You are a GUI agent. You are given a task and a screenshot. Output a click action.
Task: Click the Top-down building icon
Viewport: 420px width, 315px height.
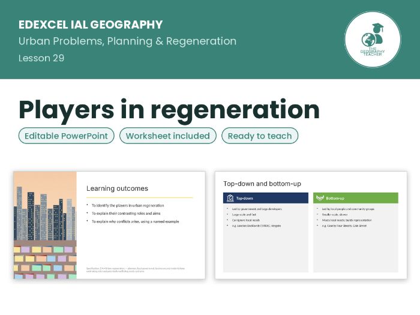coord(230,198)
